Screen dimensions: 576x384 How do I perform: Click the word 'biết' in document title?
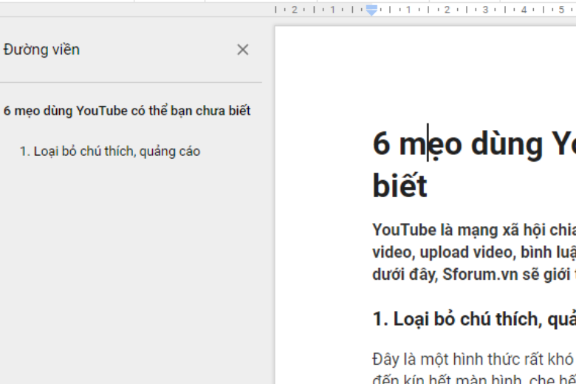[400, 186]
